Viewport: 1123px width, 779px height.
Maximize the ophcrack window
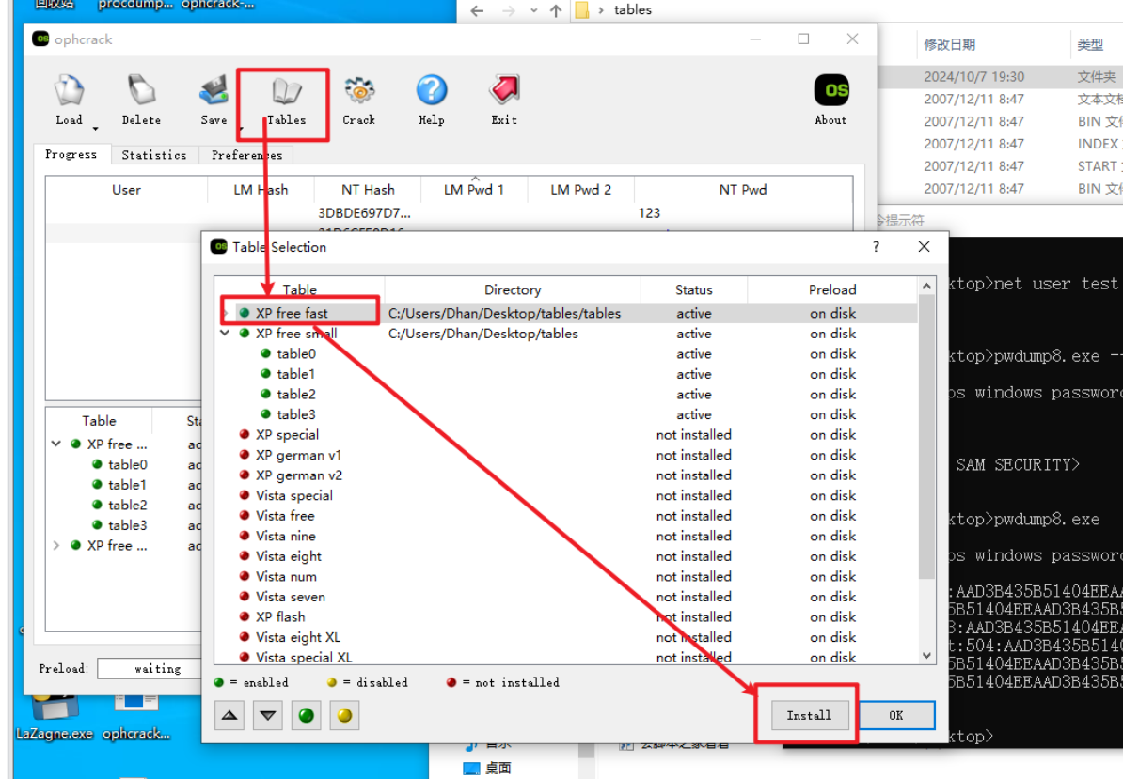[803, 39]
